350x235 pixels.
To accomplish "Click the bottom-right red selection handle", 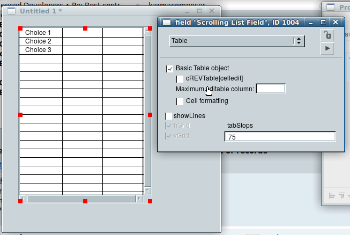I will [150, 201].
